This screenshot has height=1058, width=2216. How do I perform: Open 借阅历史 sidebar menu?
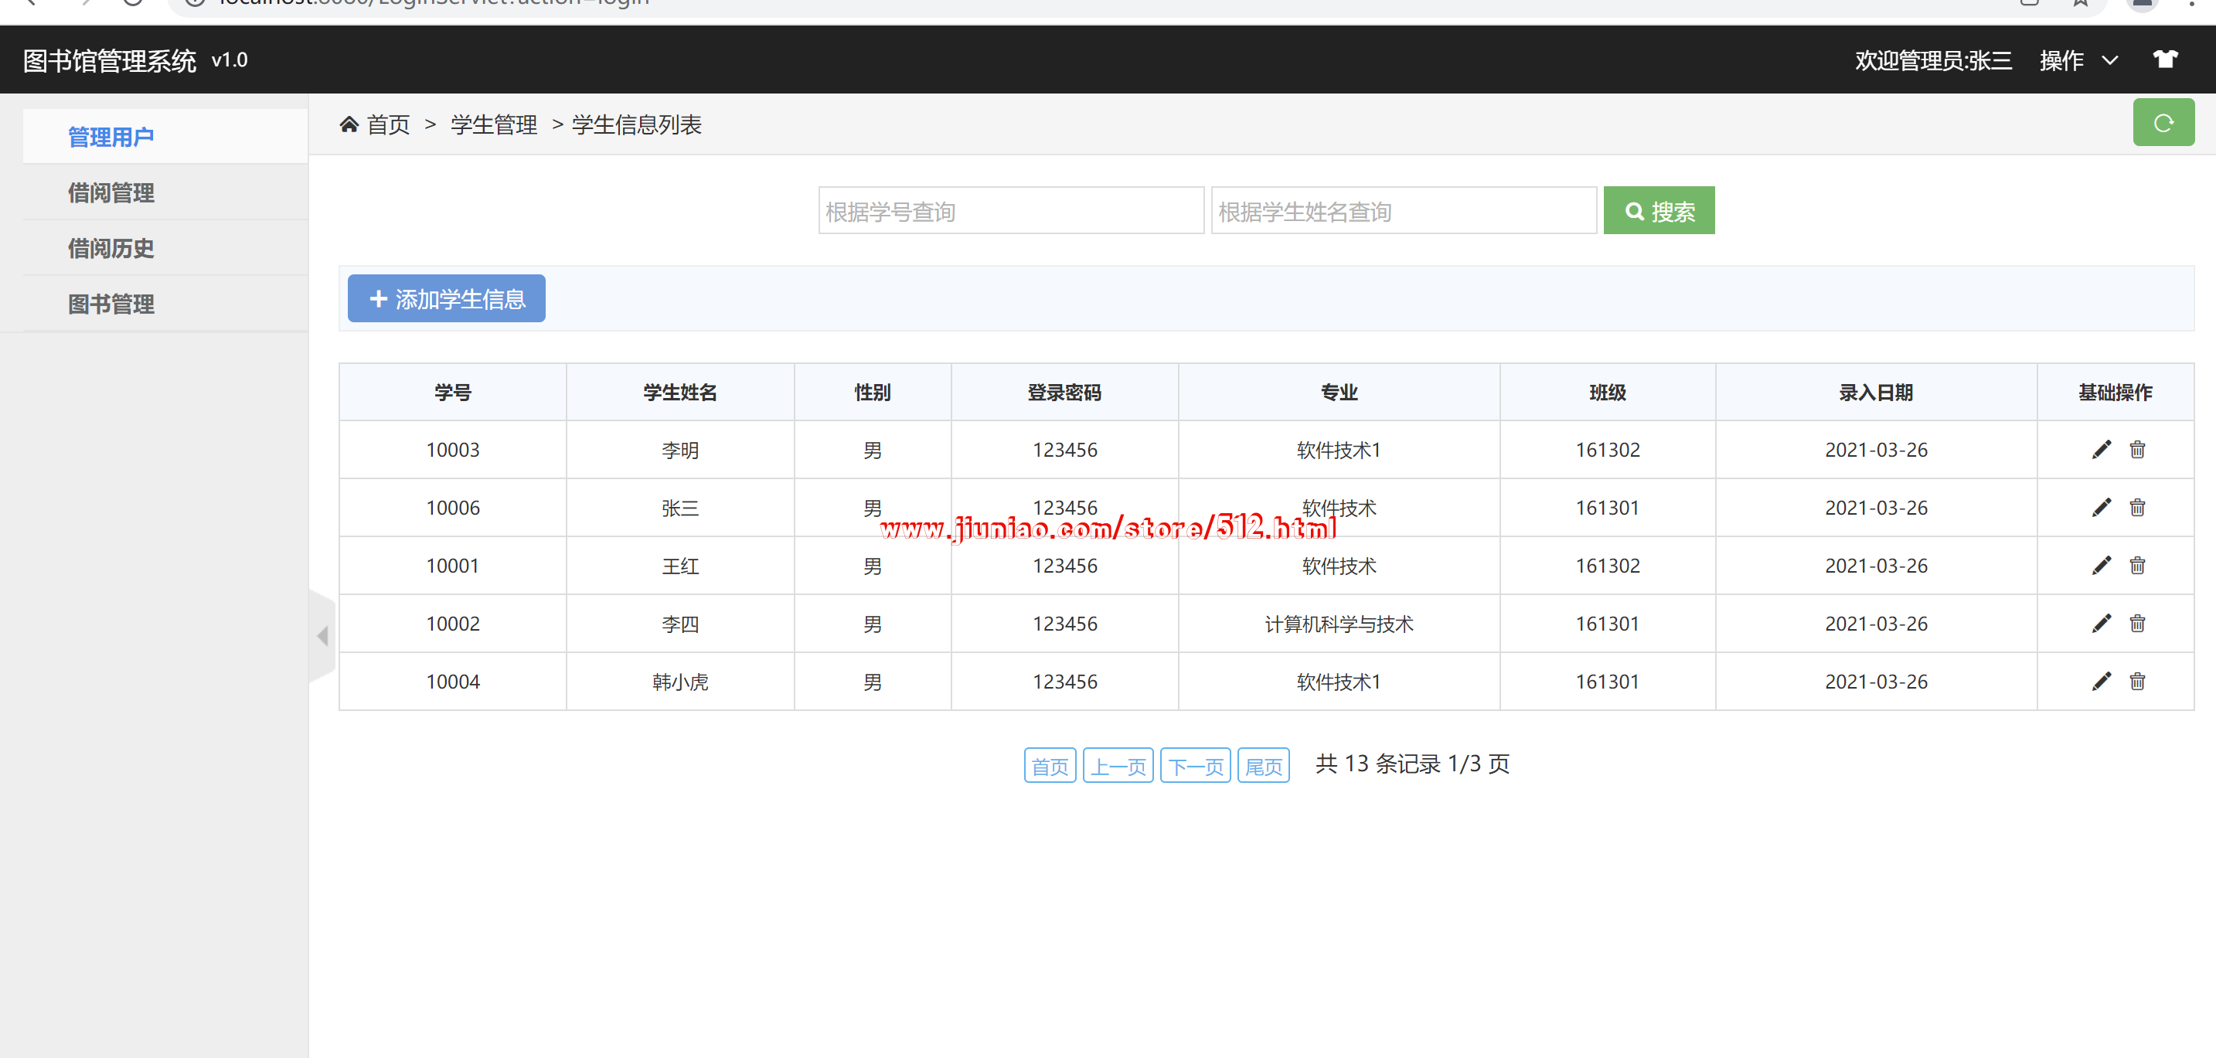tap(111, 249)
